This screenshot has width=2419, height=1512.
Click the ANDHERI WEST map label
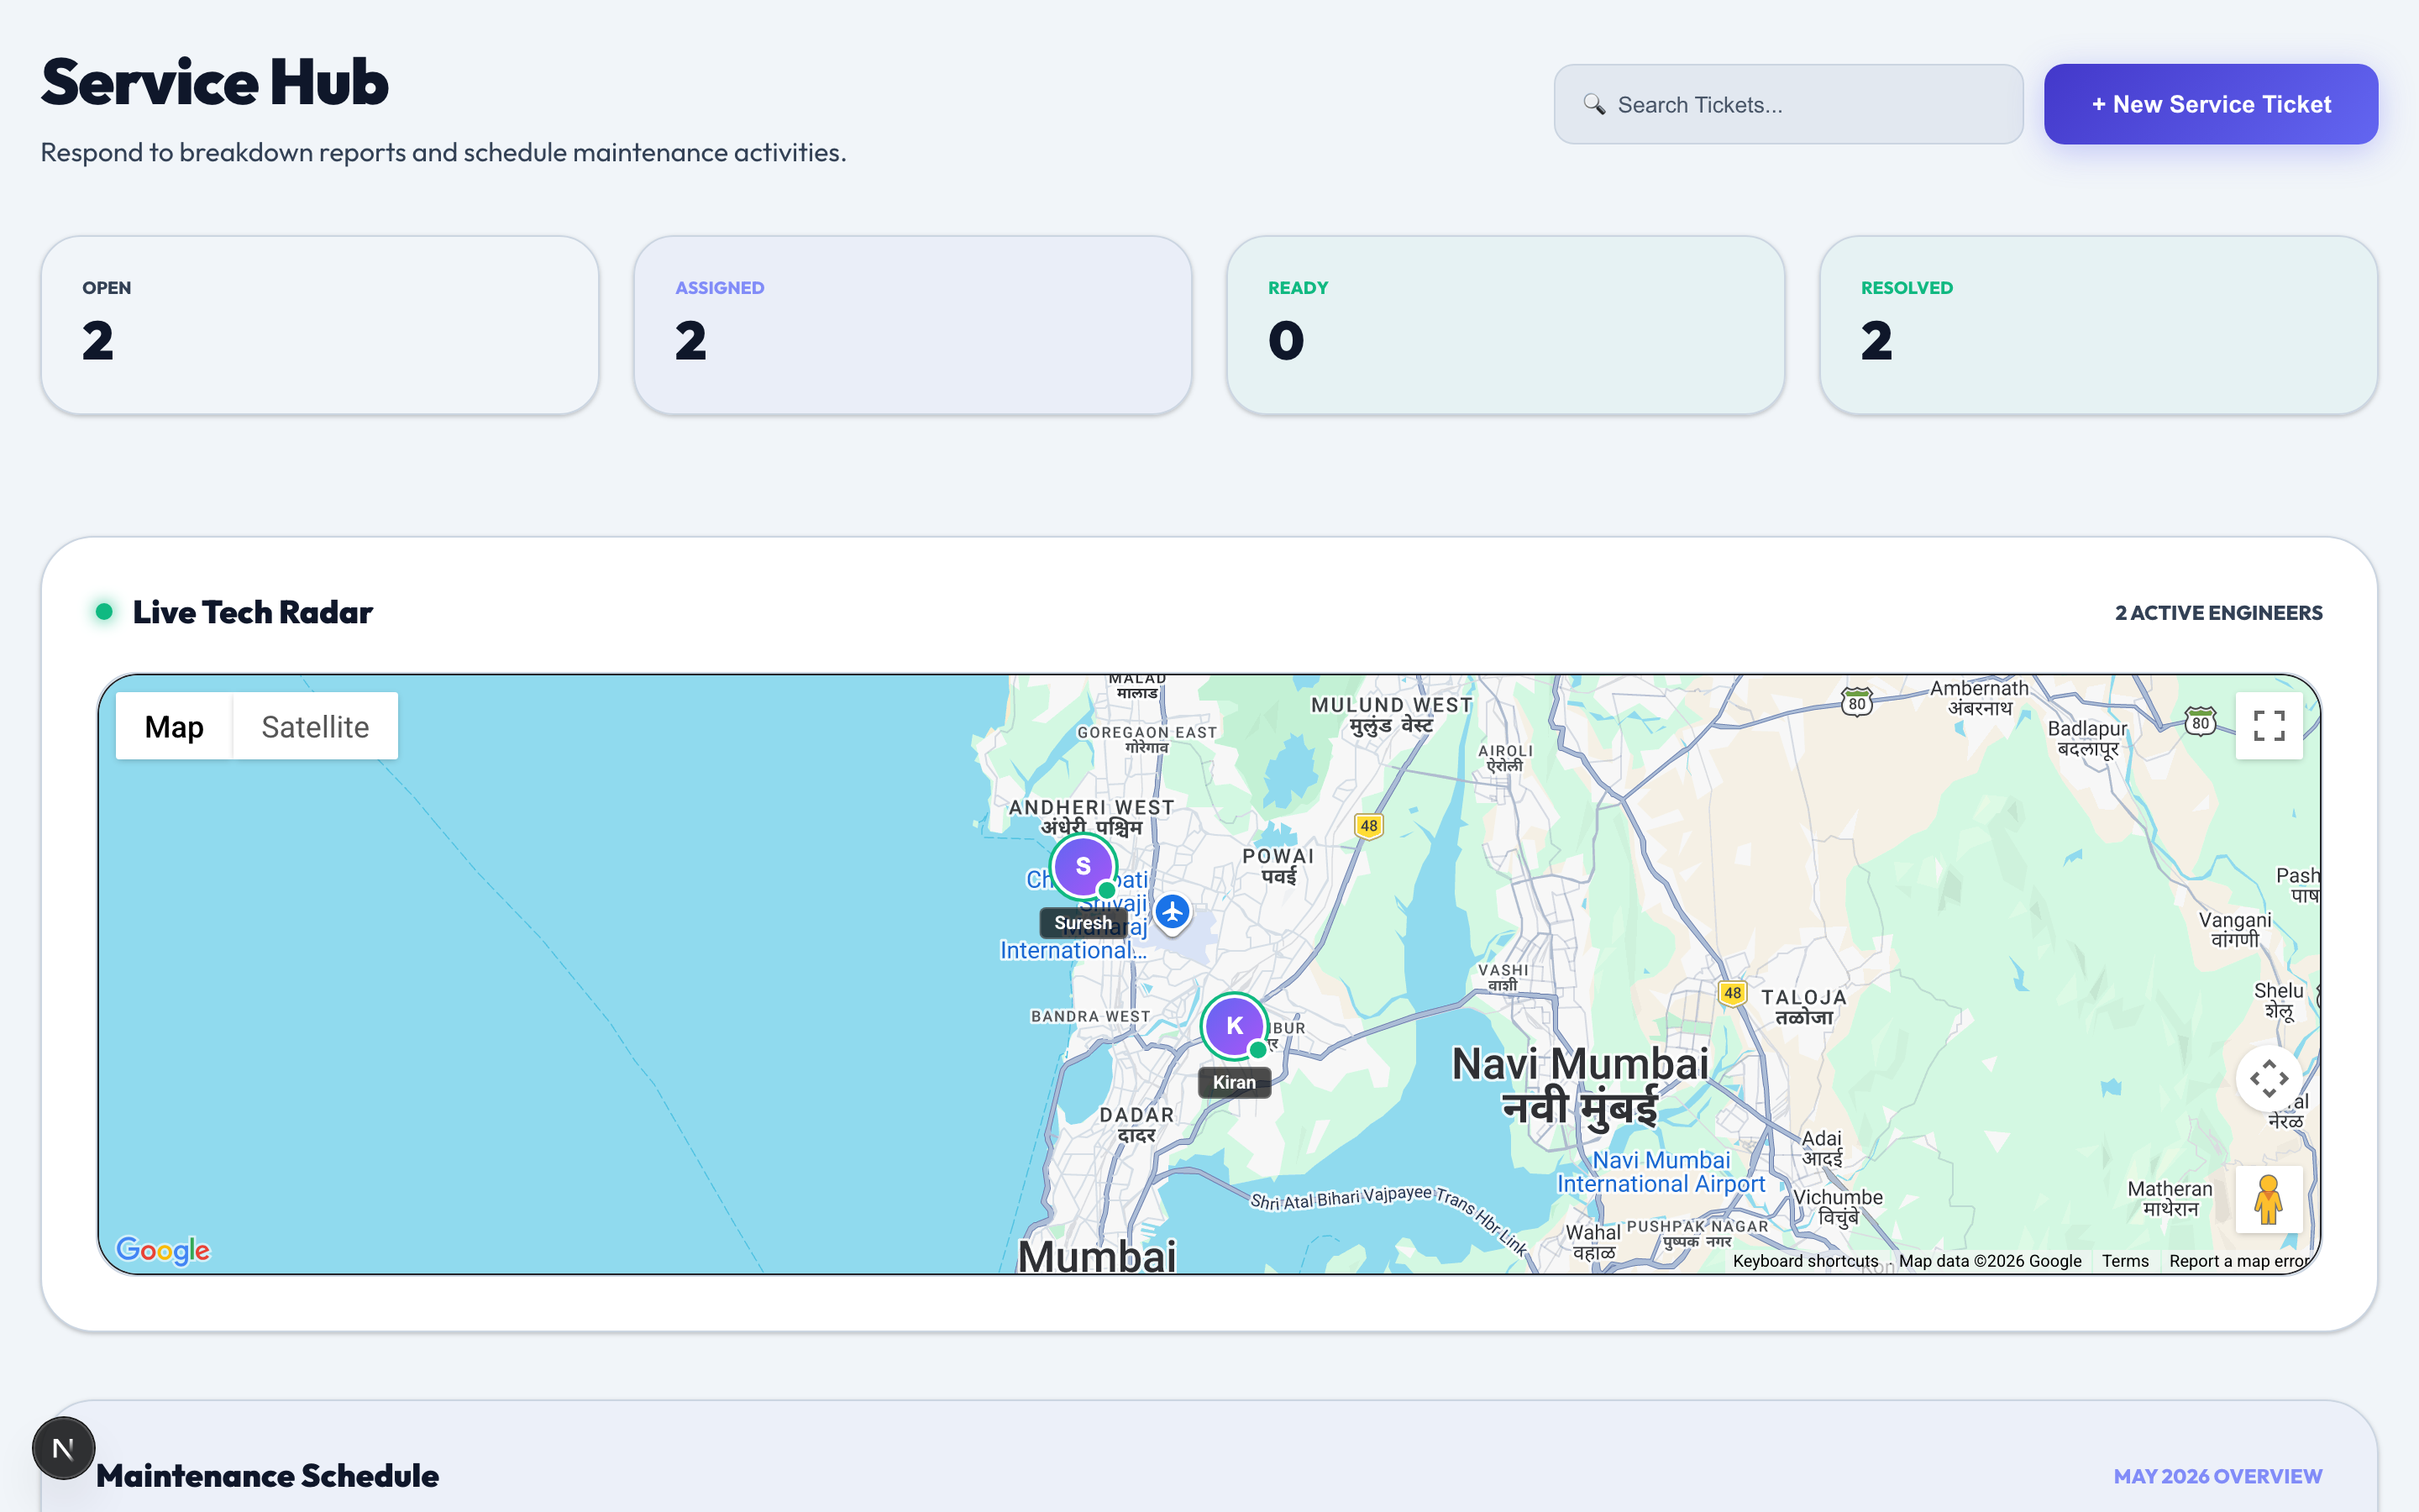pyautogui.click(x=1092, y=817)
